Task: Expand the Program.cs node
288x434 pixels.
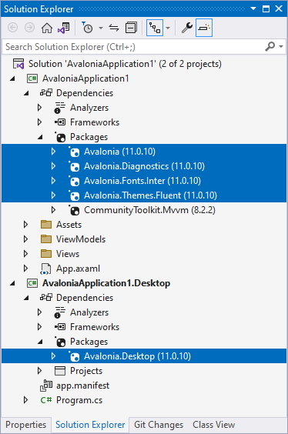Action: 25,400
